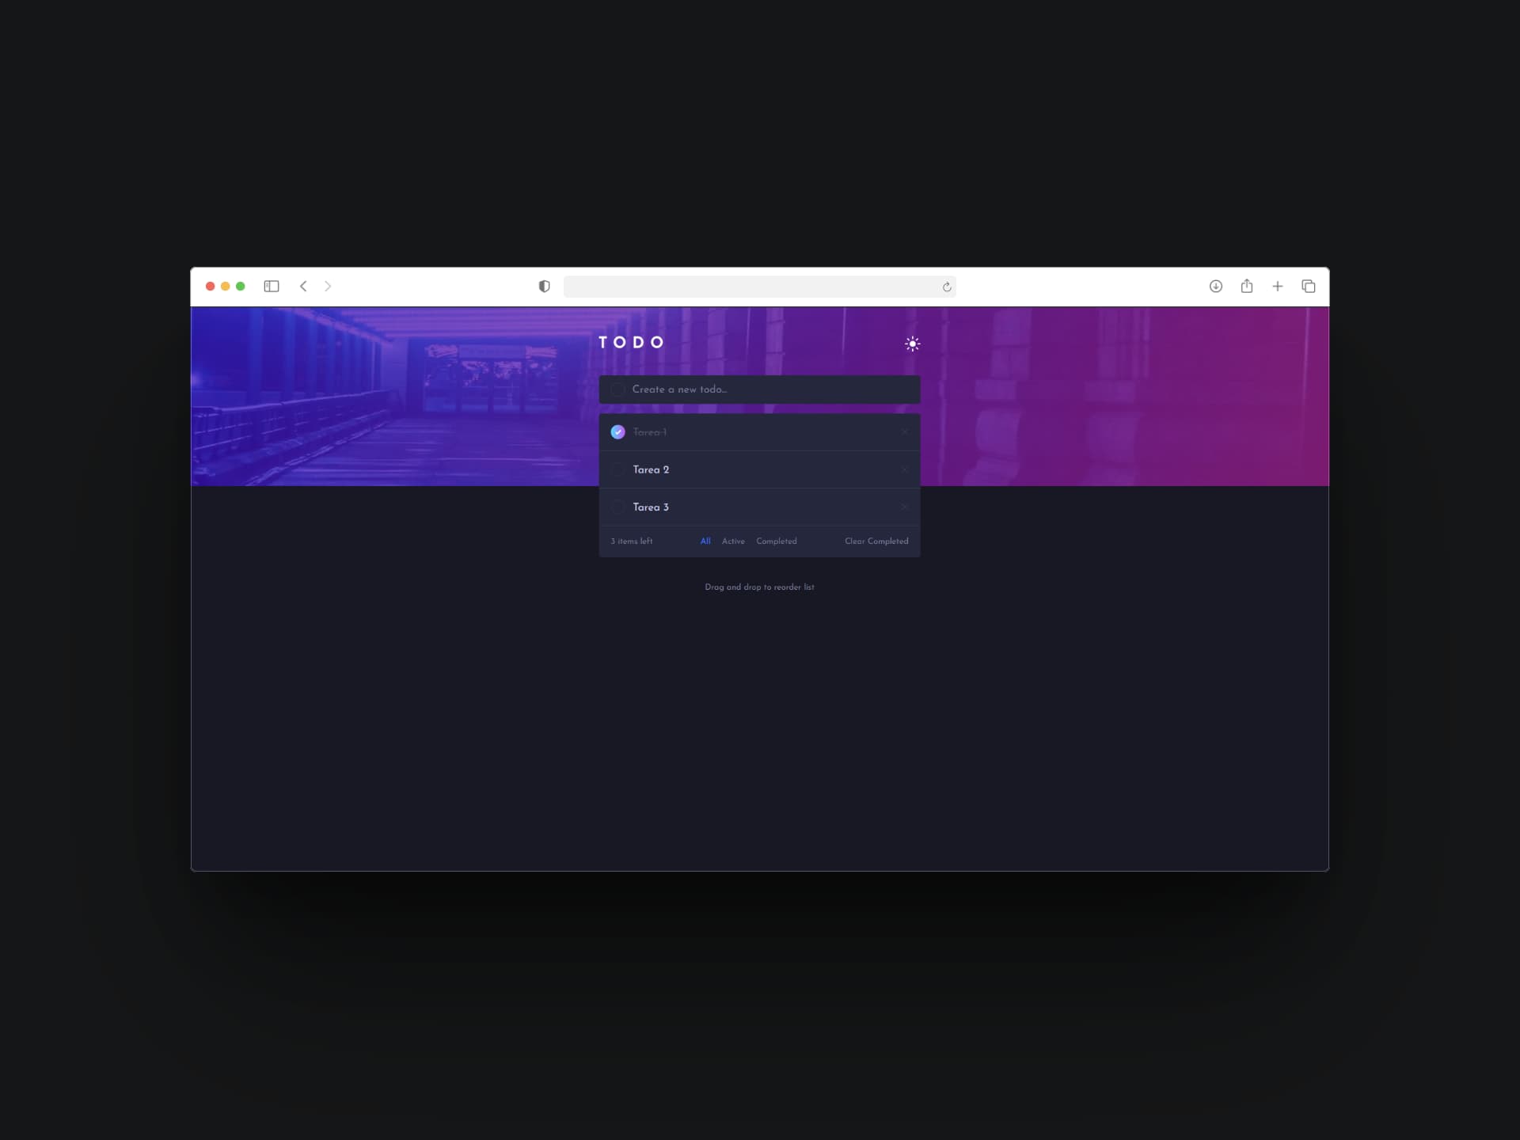Filter list by Completed todos
Viewport: 1520px width, 1140px height.
776,541
